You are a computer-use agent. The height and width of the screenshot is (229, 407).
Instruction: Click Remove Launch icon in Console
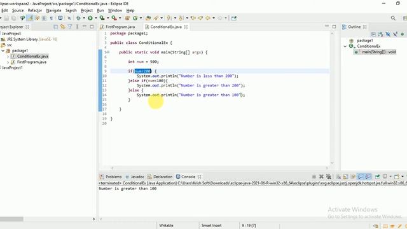(321, 177)
